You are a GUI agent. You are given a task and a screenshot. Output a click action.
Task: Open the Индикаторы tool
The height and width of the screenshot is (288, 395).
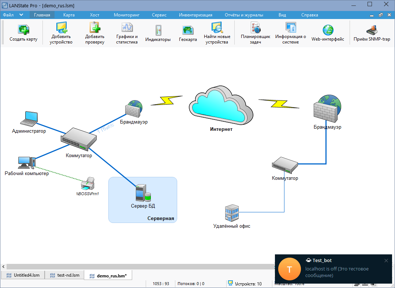pos(158,33)
